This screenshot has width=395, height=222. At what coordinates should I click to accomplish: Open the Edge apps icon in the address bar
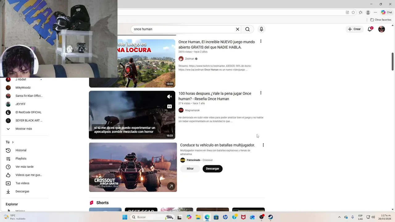tap(347, 12)
